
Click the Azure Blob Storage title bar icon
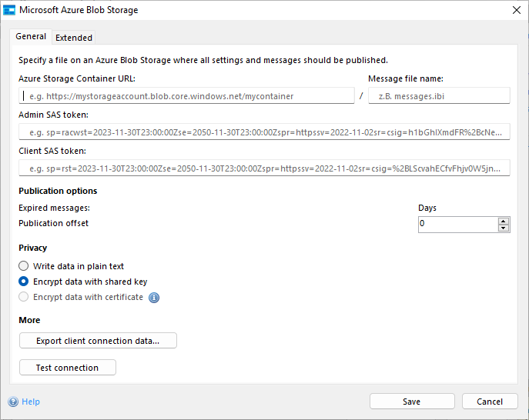point(10,10)
